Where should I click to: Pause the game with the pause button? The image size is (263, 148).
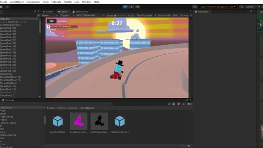pos(131,7)
